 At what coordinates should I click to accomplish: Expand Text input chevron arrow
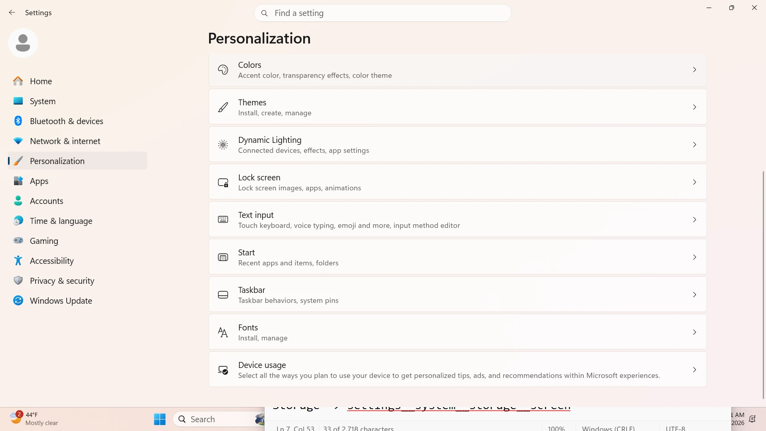pos(695,220)
